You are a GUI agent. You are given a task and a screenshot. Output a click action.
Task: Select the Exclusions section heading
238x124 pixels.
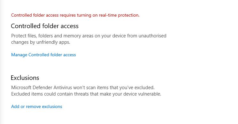pos(25,78)
